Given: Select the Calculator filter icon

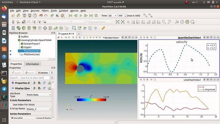Looking at the screenshot, I should 13,28.
